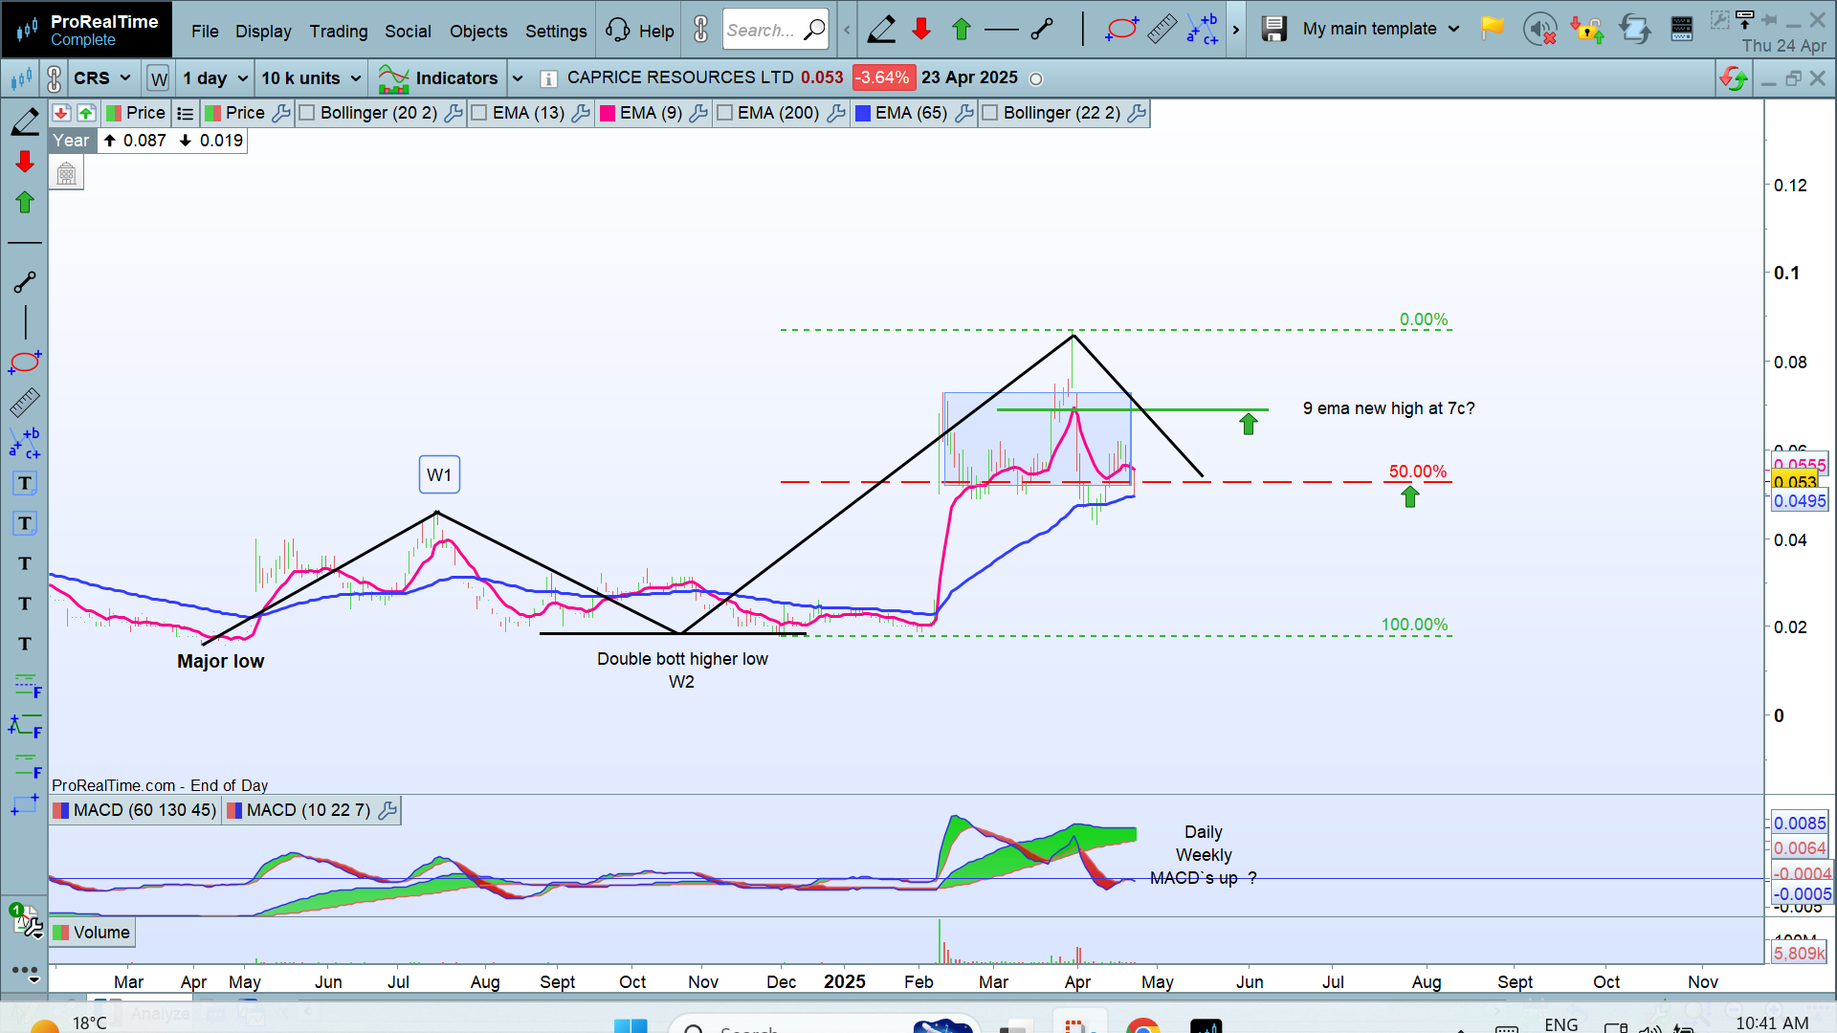Toggle the Bollinger (22 2) checkbox
This screenshot has width=1837, height=1033.
point(990,113)
